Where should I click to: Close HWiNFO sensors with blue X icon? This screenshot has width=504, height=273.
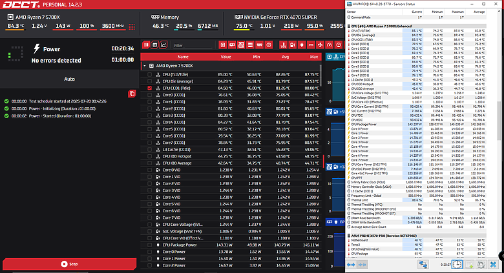[493, 265]
